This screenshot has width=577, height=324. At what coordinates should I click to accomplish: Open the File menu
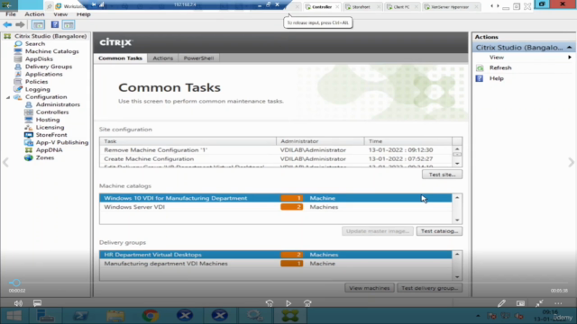click(11, 14)
